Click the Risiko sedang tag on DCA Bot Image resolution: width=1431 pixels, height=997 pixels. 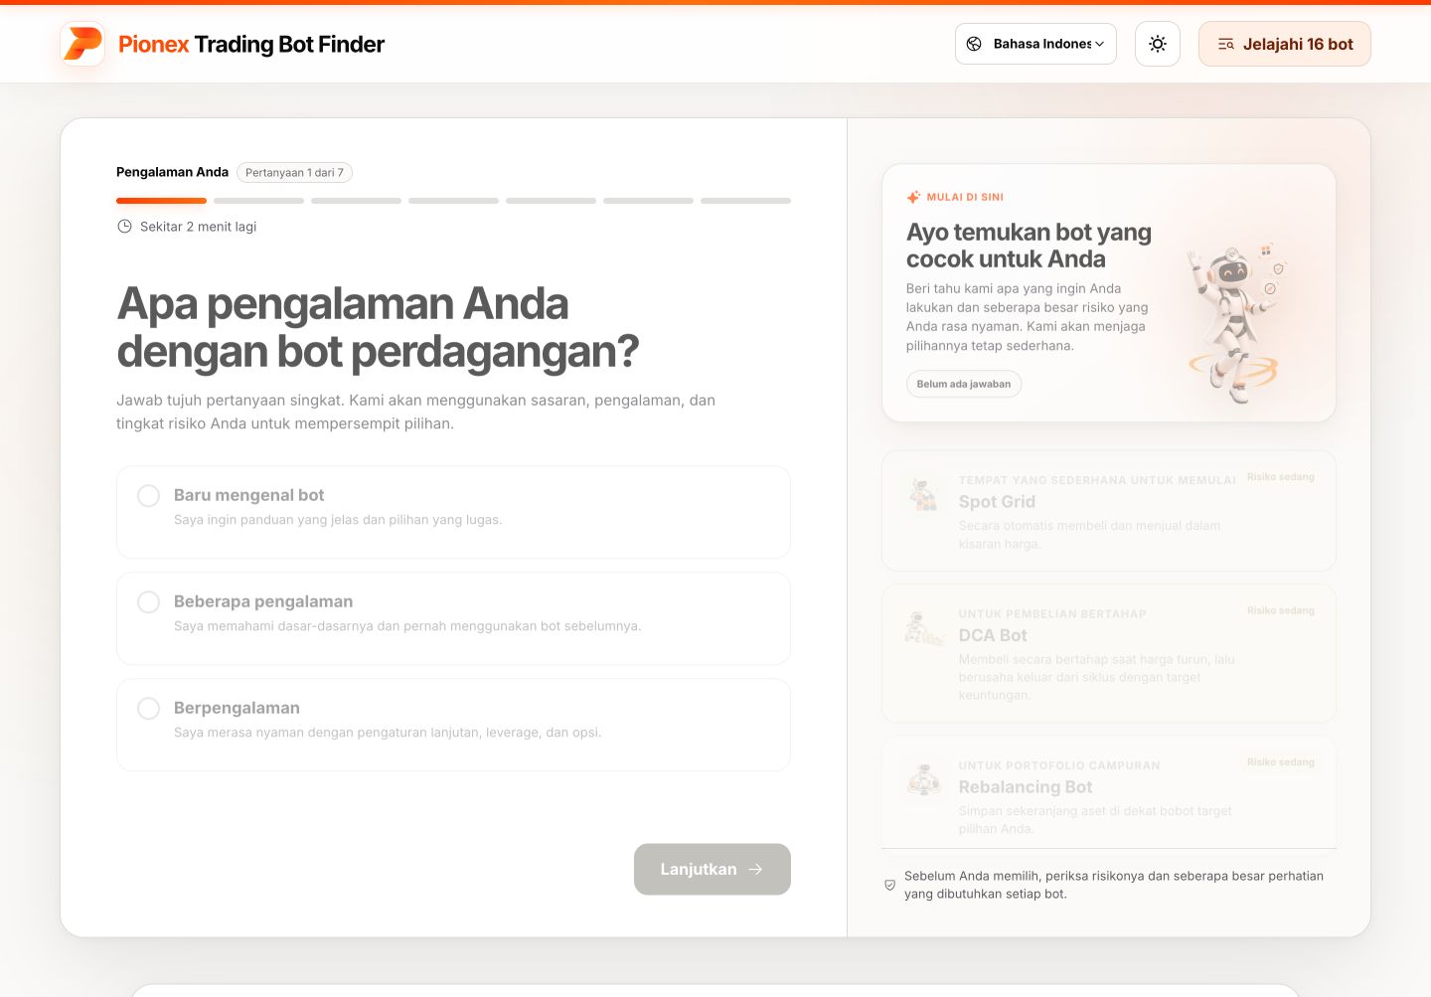(1281, 610)
